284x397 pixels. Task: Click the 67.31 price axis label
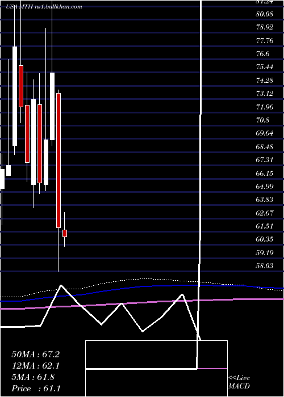[x=265, y=160]
